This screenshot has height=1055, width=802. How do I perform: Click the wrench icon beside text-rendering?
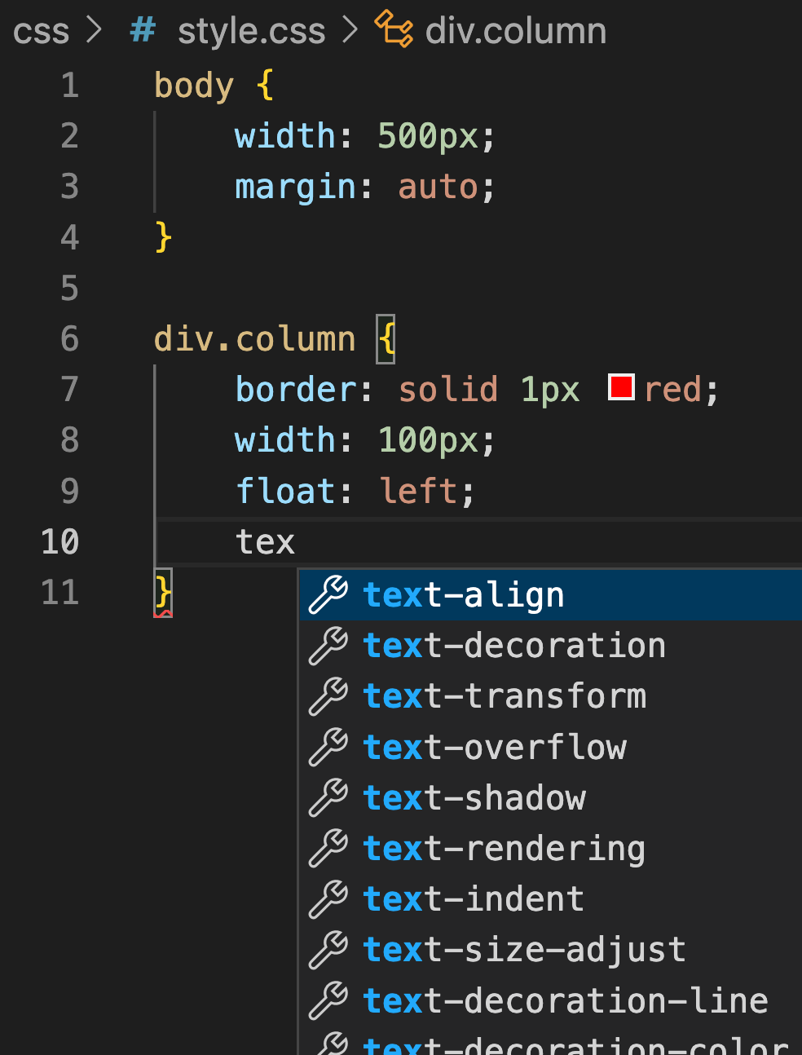click(328, 848)
